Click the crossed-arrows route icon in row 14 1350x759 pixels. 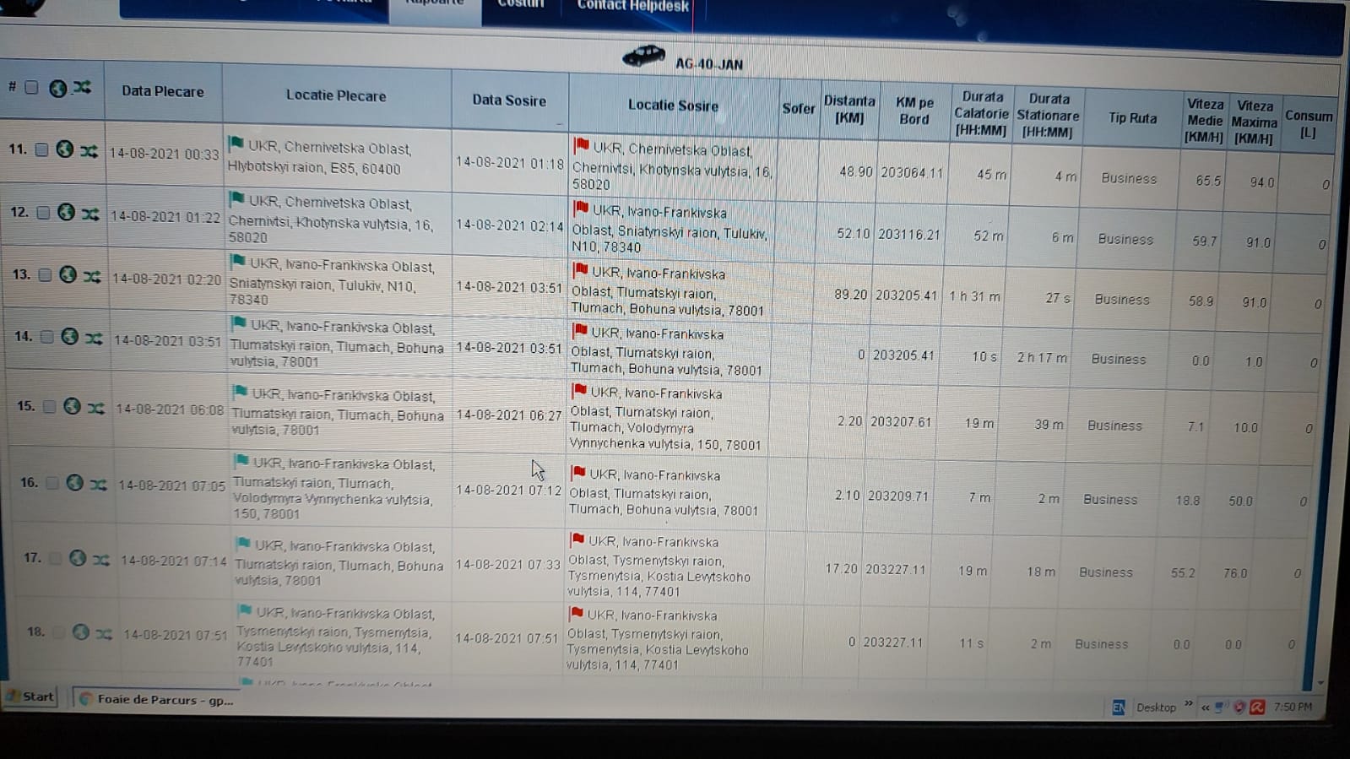94,339
